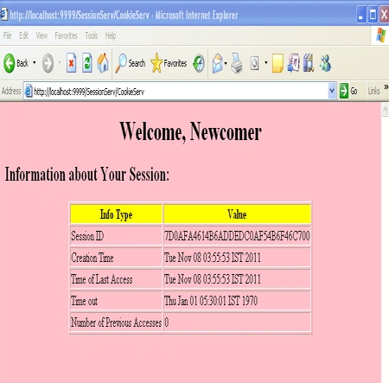Click the 'Time of Last Access' cell
389x383 pixels.
pyautogui.click(x=116, y=279)
